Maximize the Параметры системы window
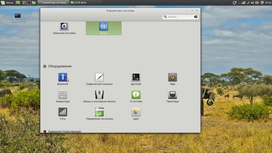Viewport: 272px width, 153px height. 192,10
